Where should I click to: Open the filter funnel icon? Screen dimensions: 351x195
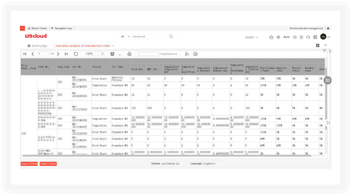(324, 51)
